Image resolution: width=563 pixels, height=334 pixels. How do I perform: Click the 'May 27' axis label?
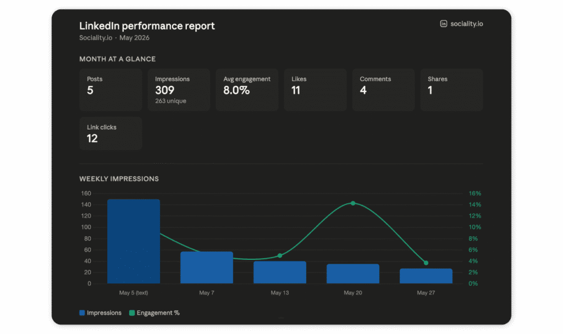click(x=426, y=293)
